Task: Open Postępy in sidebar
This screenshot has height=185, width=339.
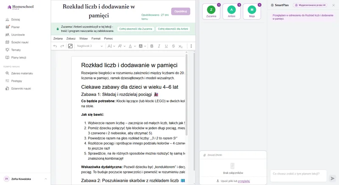Action: tap(17, 81)
